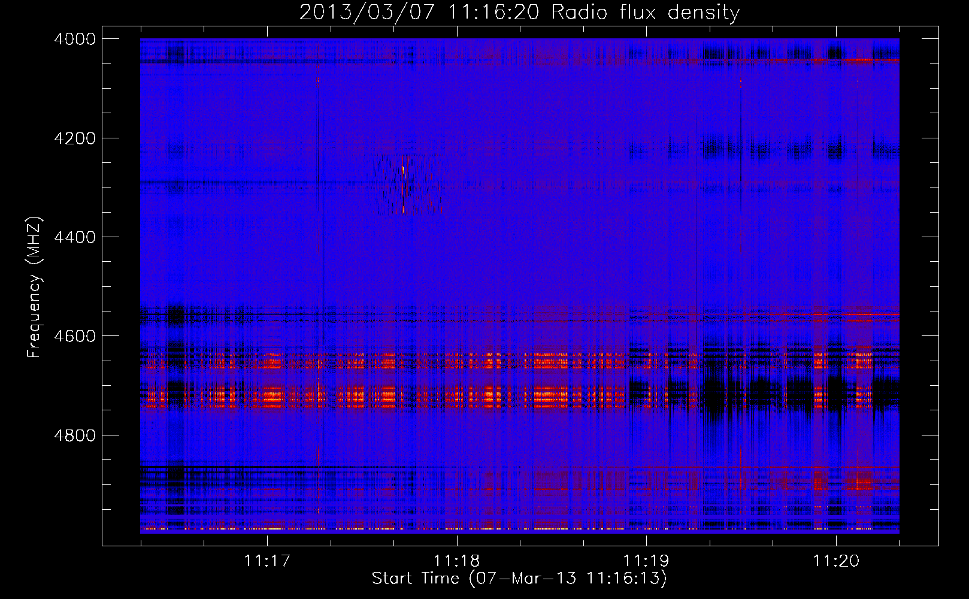Click the 11:19 time tick label

[x=646, y=561]
